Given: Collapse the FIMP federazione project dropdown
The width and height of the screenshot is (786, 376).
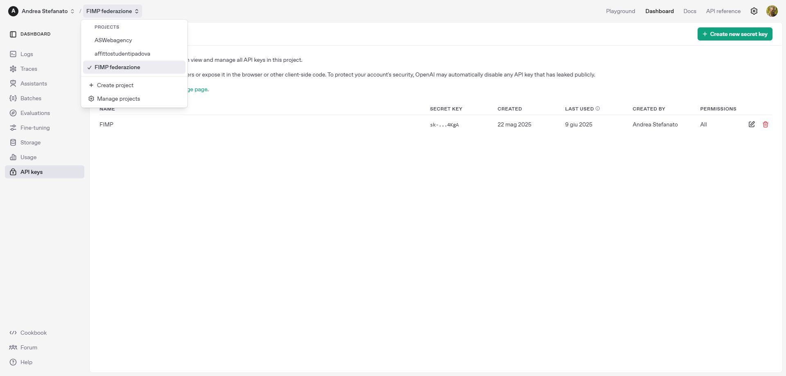Looking at the screenshot, I should [x=112, y=11].
